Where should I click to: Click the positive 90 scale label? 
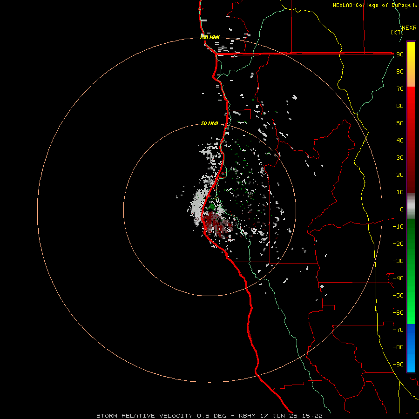pos(400,54)
